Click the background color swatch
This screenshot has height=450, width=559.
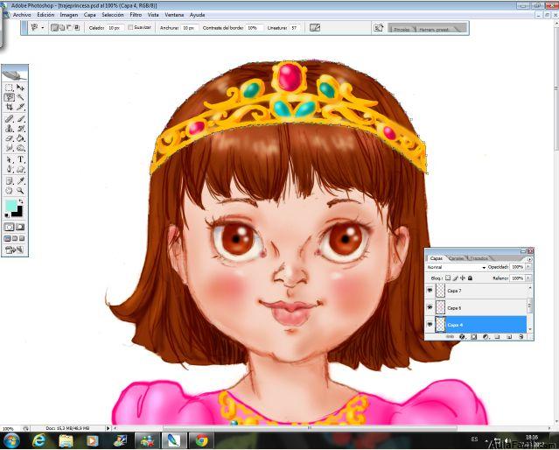point(17,213)
